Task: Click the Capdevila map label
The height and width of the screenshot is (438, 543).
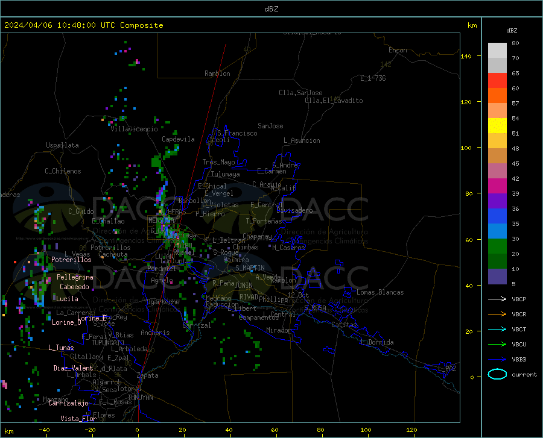Action: click(x=178, y=139)
